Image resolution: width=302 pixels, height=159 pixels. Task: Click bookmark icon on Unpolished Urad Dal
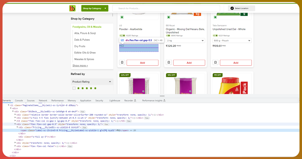(215, 62)
